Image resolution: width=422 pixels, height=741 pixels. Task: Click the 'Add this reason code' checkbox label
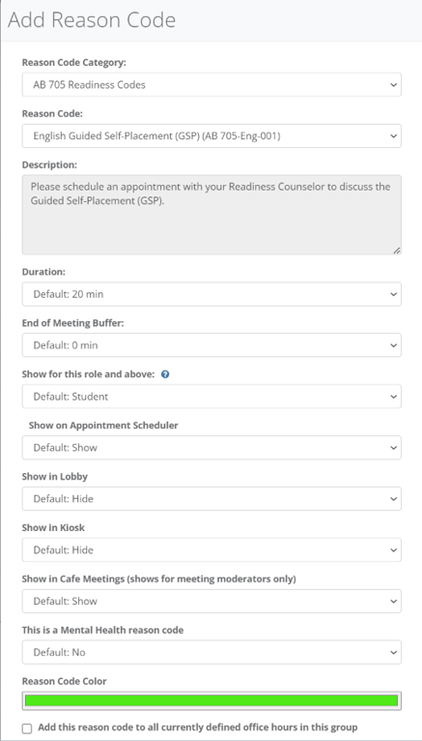coord(198,727)
